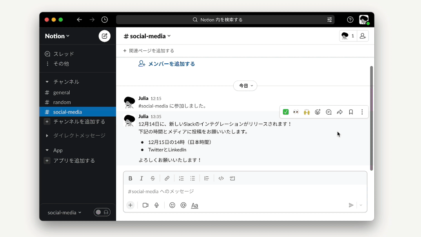Screen dimensions: 421x237
Task: Insert a link using the link icon
Action: (x=167, y=178)
